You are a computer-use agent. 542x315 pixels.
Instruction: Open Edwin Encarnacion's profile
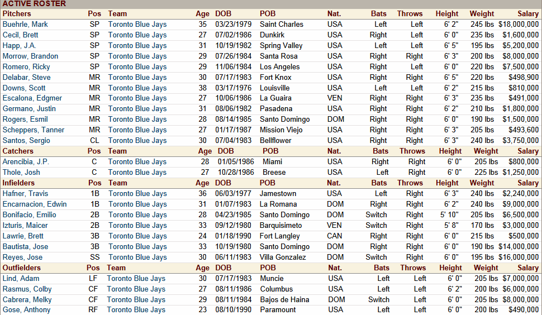(x=34, y=204)
